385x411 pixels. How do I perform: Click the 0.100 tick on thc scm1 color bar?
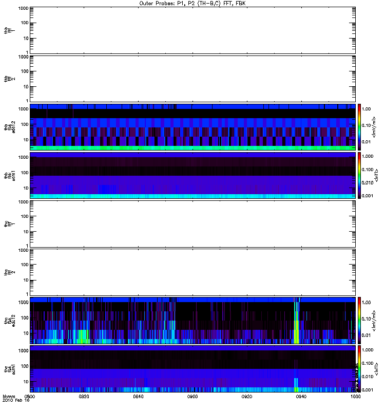(x=368, y=363)
